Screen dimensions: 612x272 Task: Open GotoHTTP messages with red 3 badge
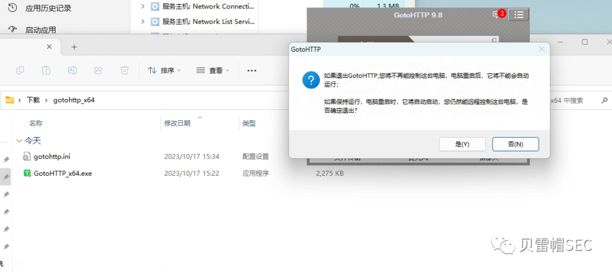pyautogui.click(x=499, y=14)
